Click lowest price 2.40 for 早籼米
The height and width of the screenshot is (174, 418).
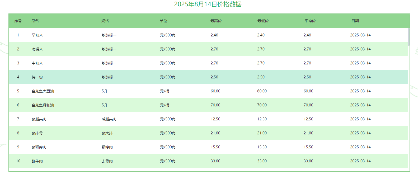(261, 35)
